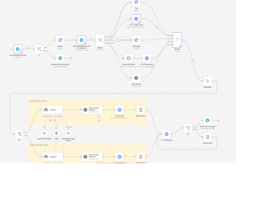266x199 pixels.
Task: Select the Wait 30 Sec2 node
Action: [141, 110]
